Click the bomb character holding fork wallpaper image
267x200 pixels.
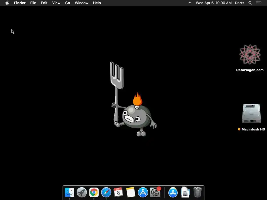[133, 99]
